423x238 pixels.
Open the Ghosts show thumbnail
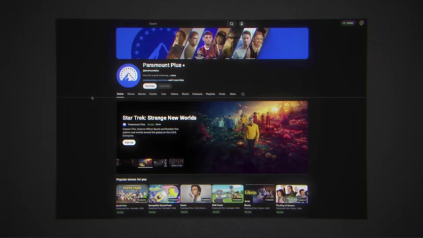click(x=260, y=194)
